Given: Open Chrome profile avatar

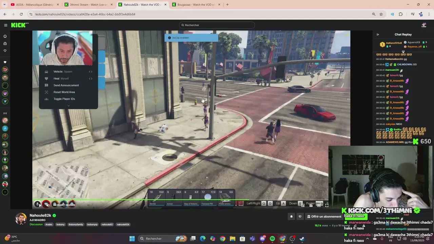Looking at the screenshot, I should [421, 14].
